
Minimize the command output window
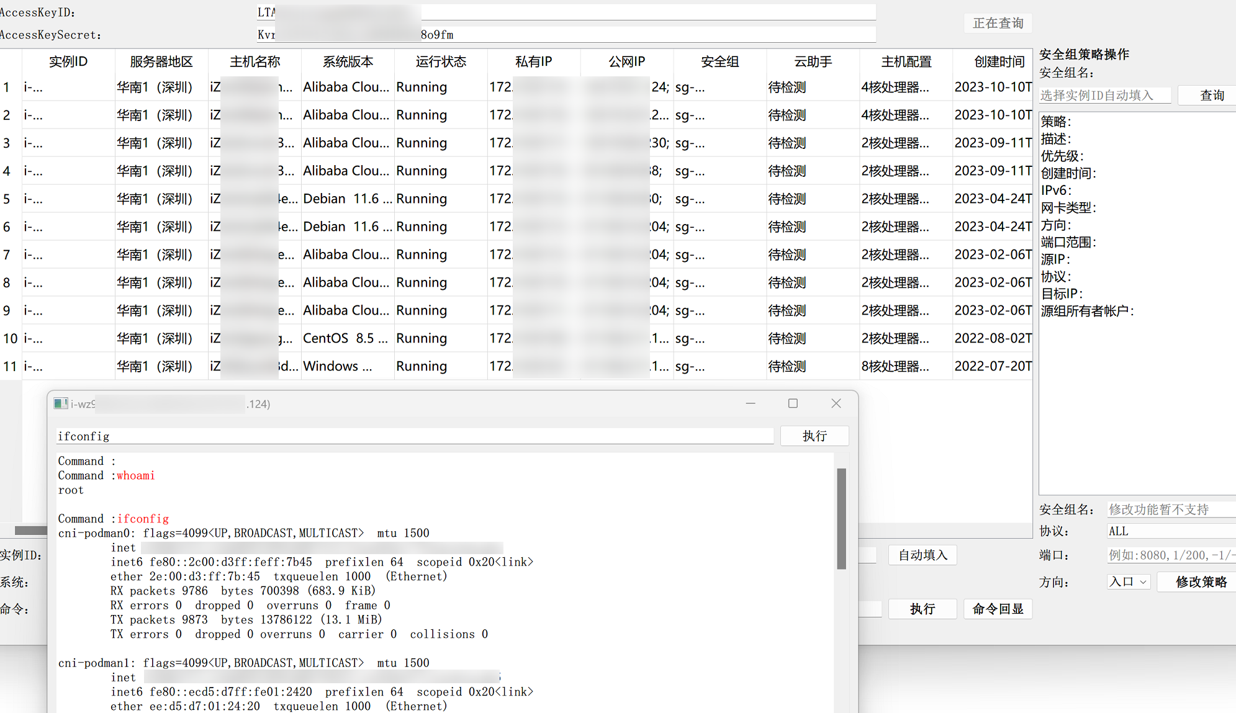[751, 404]
